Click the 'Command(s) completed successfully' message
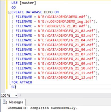The width and height of the screenshot is (111, 112). 42,108
